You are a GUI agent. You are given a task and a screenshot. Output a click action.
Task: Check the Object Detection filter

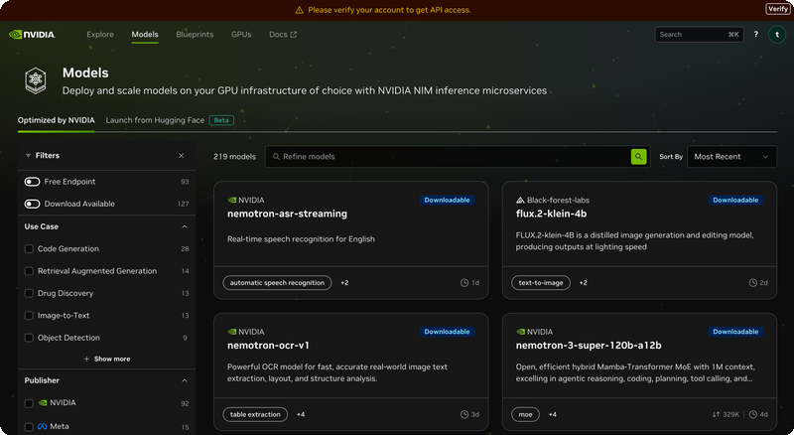click(x=29, y=338)
